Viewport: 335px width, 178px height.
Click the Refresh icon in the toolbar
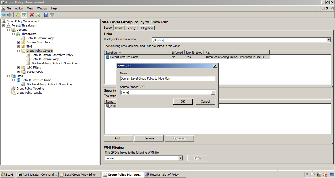tap(38, 15)
